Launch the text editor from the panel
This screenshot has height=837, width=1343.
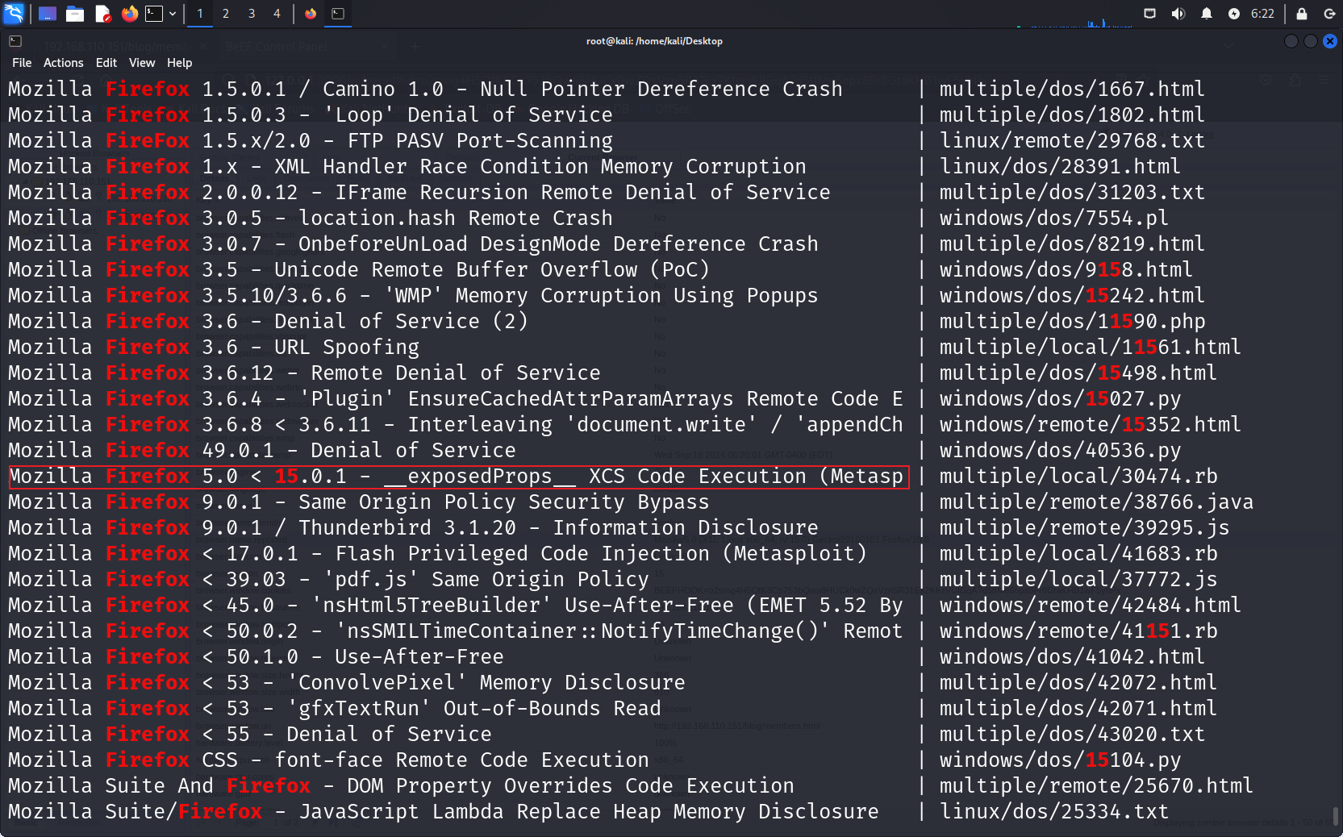click(102, 14)
